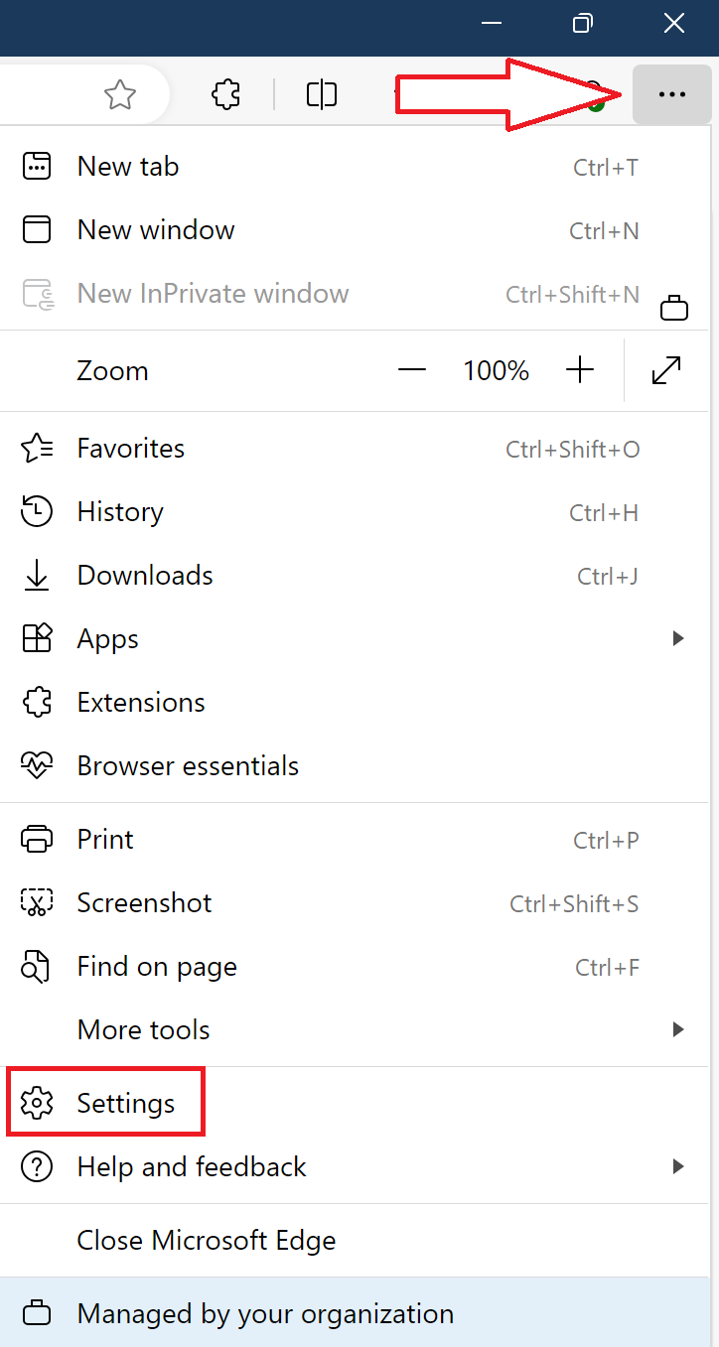This screenshot has width=719, height=1347.
Task: Enter full screen via the diagonal arrows icon
Action: pos(666,371)
